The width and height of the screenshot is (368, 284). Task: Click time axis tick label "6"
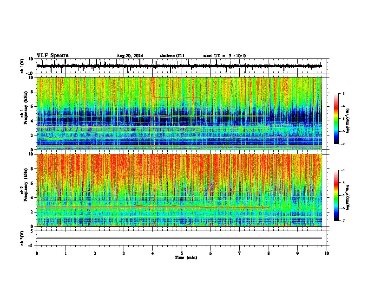tap(211, 253)
